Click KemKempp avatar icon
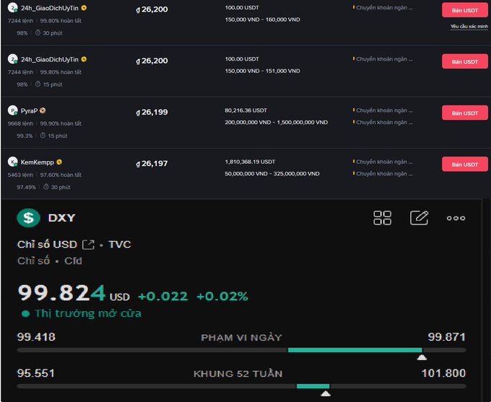Screen dimensions: 491x402 (12, 162)
